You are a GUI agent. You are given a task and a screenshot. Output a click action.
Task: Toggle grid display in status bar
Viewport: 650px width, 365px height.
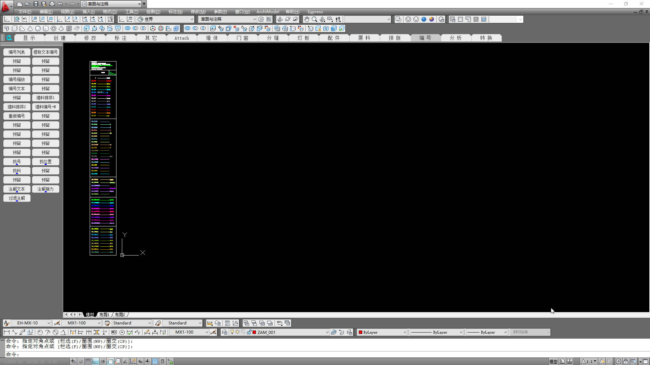point(88,361)
